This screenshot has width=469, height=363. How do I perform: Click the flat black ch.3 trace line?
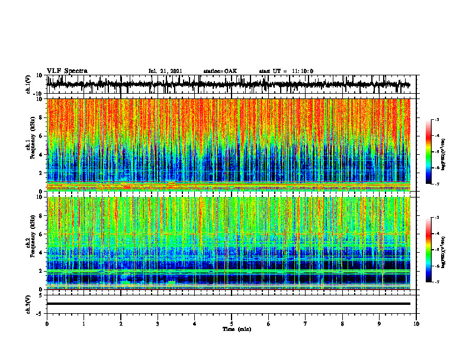(x=229, y=304)
